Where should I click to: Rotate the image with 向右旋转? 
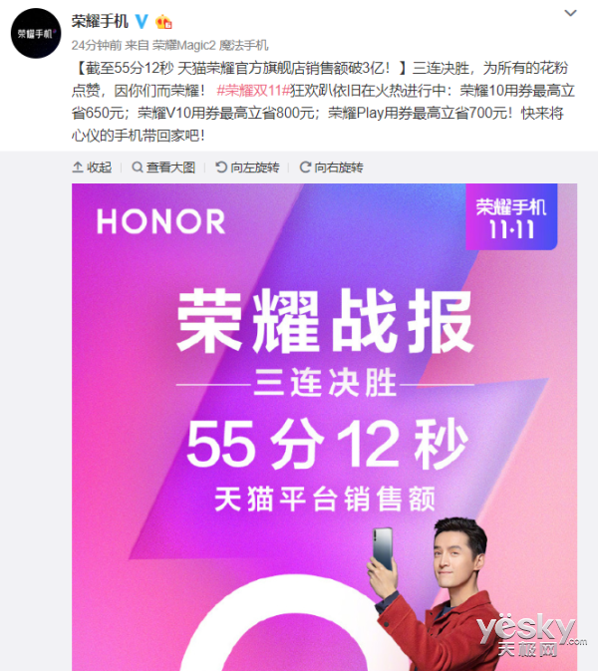click(339, 168)
